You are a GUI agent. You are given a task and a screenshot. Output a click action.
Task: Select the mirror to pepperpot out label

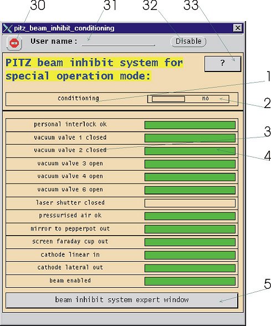70,228
